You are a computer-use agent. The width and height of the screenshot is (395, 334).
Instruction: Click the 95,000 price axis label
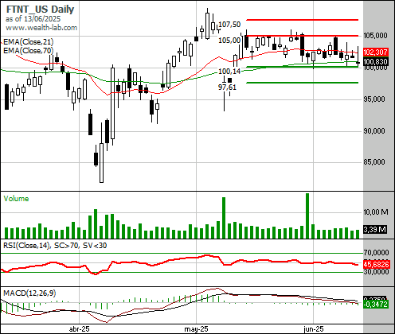[374, 99]
